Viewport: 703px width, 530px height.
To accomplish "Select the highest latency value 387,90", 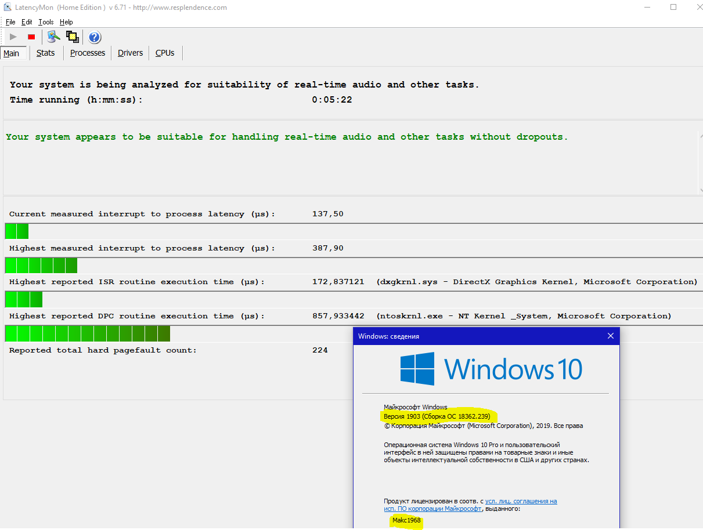I will point(328,248).
